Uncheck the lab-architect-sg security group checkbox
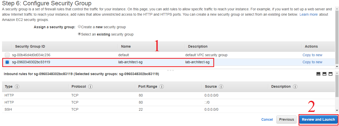Image resolution: width=339 pixels, height=126 pixels. [x=7, y=62]
